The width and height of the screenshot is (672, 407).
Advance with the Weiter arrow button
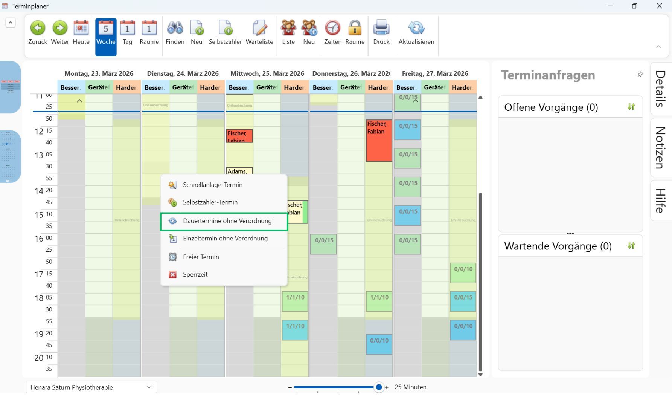[60, 33]
